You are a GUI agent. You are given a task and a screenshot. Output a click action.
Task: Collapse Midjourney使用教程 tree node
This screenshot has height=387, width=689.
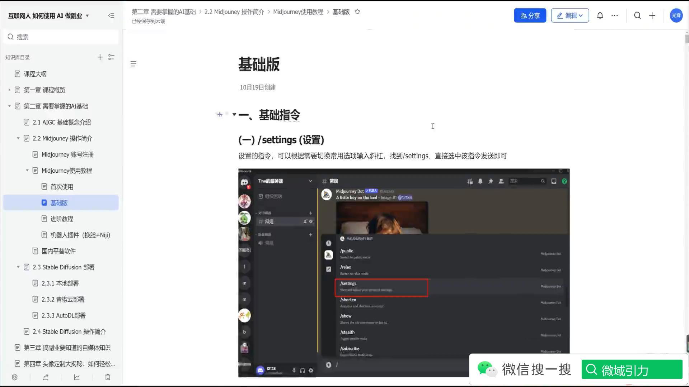click(27, 171)
